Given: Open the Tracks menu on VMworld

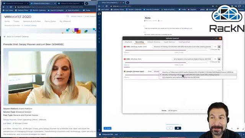Looking at the screenshot, I should click(16, 21).
